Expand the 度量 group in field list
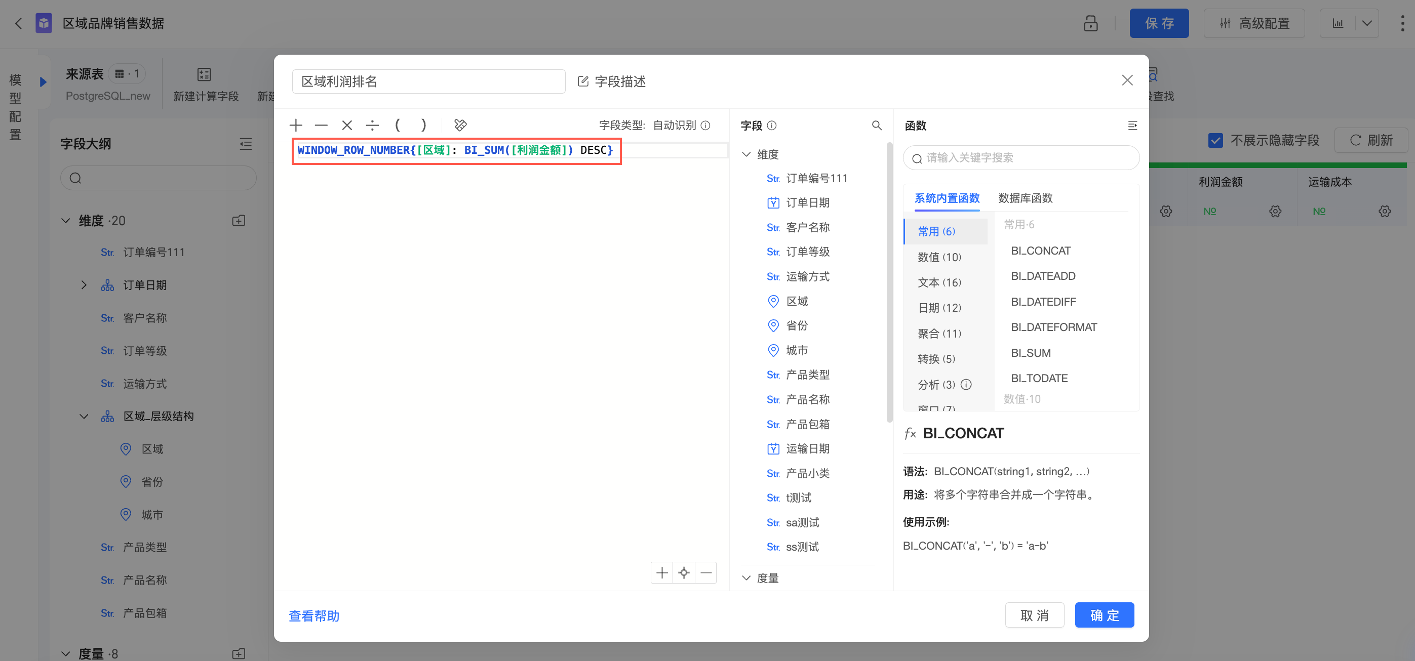 (x=746, y=577)
